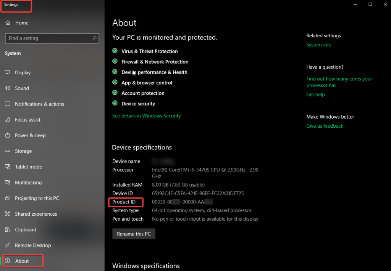The height and width of the screenshot is (271, 391).
Task: Click the Get help link
Action: (315, 95)
